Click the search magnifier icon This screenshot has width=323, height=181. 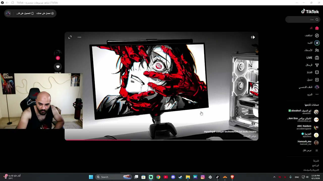pyautogui.click(x=317, y=19)
